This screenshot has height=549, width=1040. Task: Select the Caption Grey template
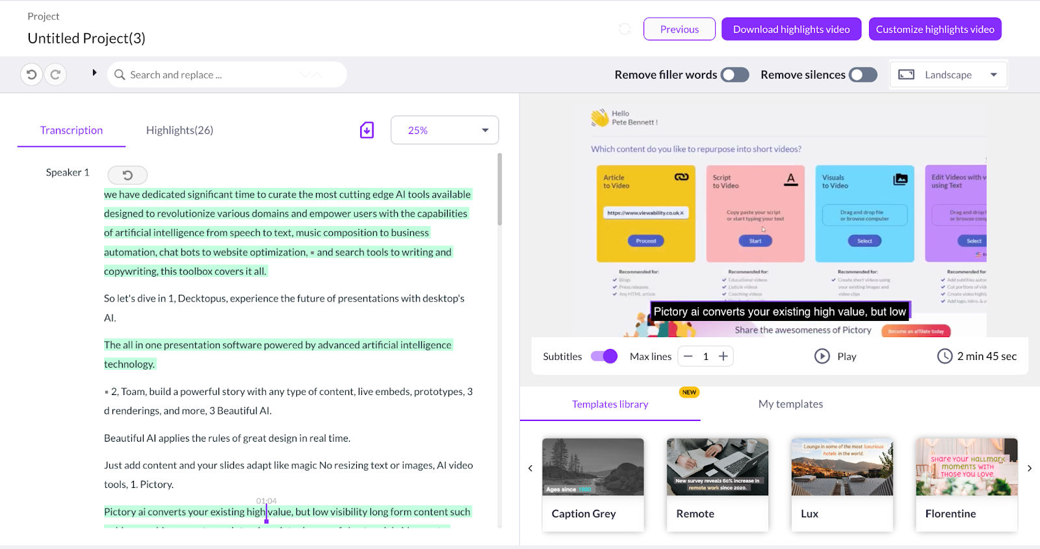[593, 485]
